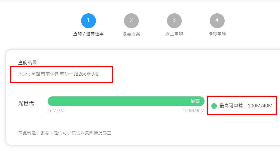280x151 pixels.
Task: Switch to the 優惠方案 step label
Action: click(x=131, y=34)
